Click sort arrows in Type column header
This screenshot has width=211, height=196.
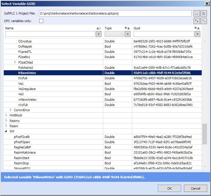click(x=127, y=28)
